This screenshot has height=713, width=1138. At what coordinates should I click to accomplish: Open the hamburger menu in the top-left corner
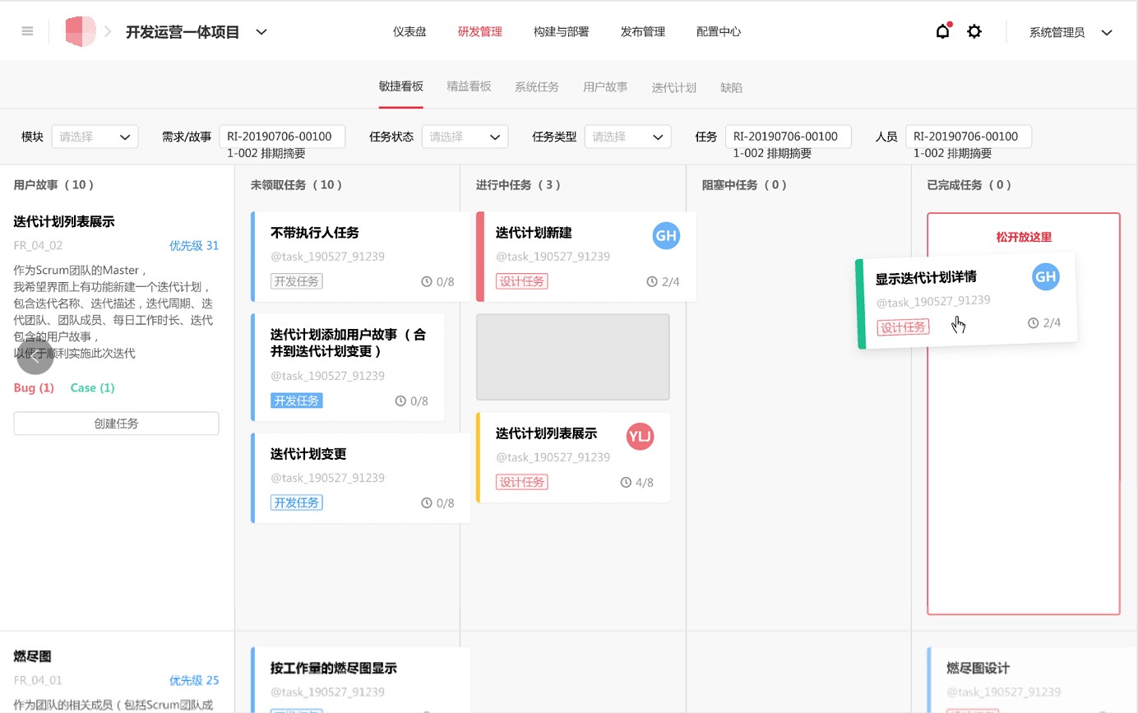tap(27, 31)
